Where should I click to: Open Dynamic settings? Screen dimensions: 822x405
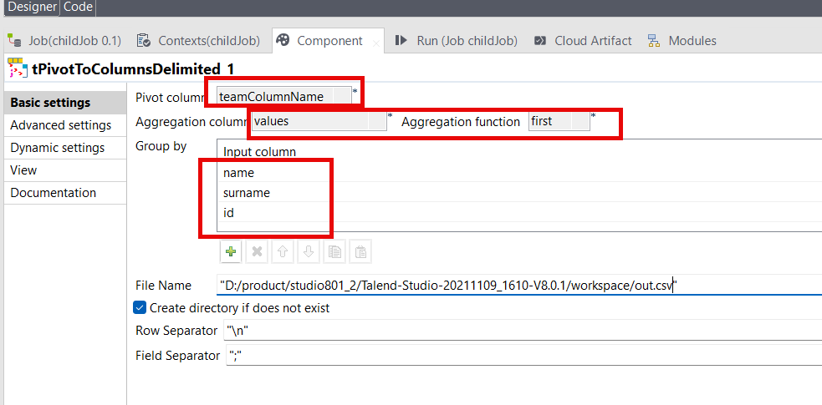[65, 148]
